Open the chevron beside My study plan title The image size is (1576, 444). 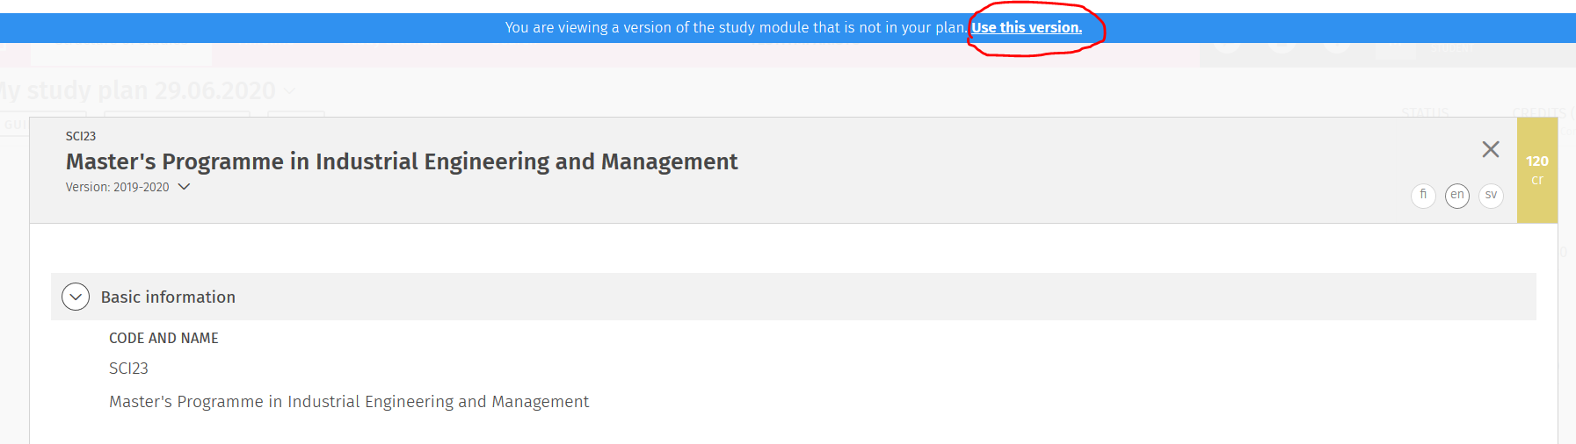coord(290,90)
